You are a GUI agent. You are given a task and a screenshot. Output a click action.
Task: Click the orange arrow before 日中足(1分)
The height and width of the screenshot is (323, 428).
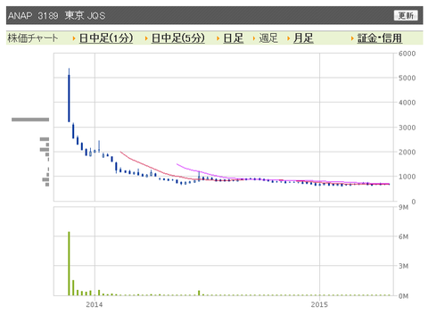[74, 38]
